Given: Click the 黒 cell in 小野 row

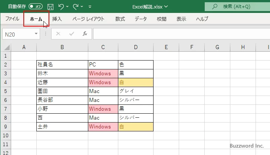Looking at the screenshot, I should pyautogui.click(x=136, y=109).
